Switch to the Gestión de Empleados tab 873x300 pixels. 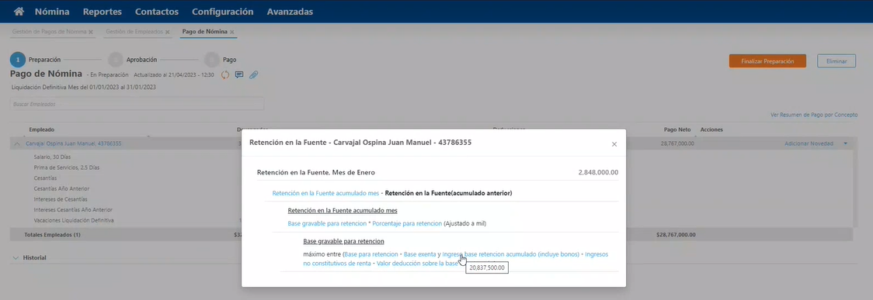click(134, 32)
